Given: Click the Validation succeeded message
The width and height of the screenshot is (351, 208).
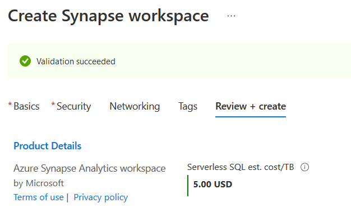Looking at the screenshot, I should click(x=76, y=62).
